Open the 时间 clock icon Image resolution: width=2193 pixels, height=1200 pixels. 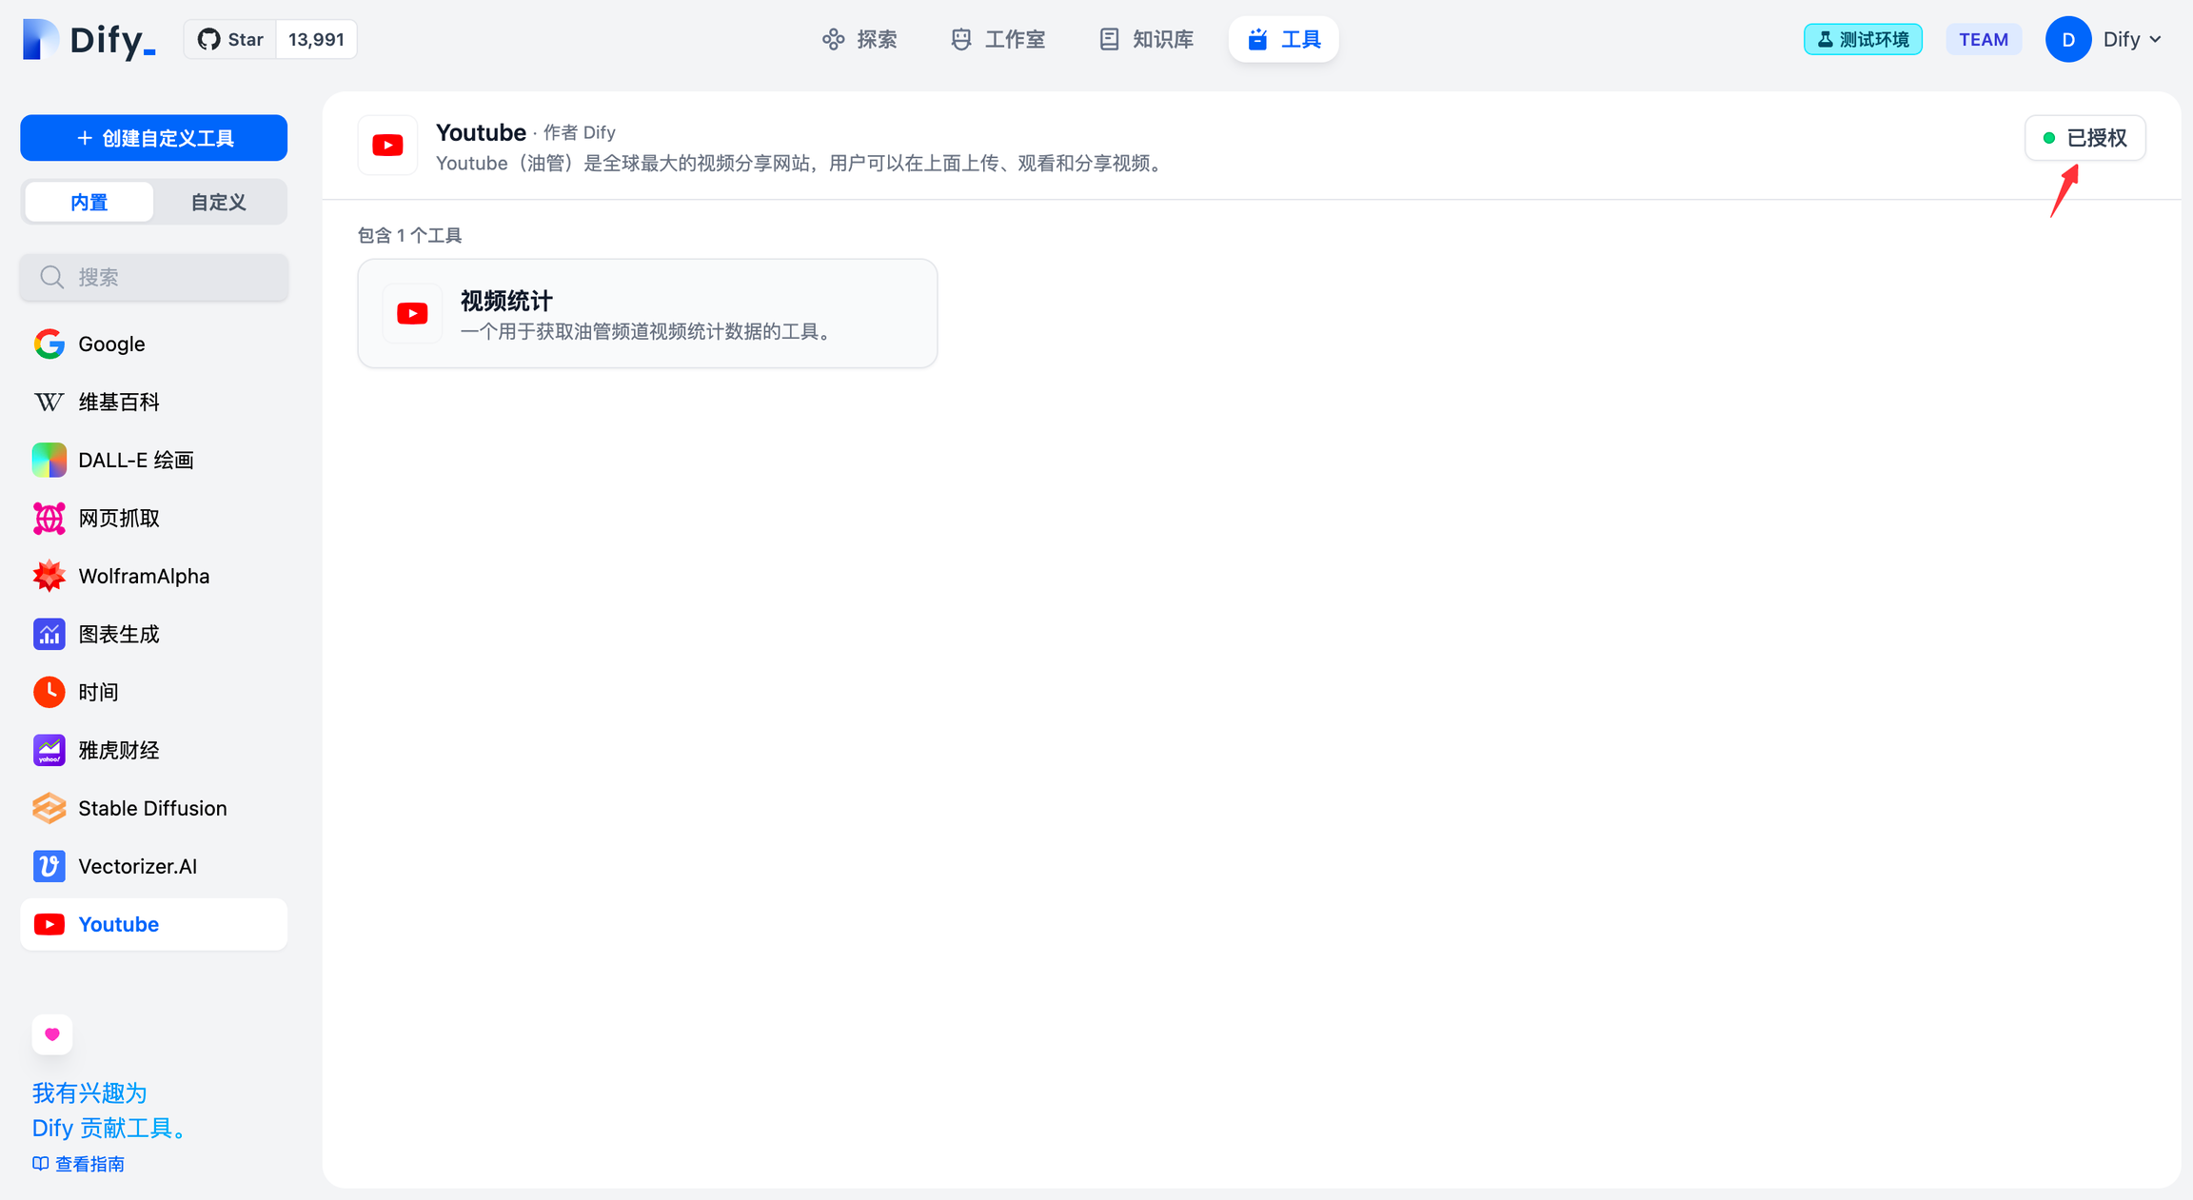[49, 692]
